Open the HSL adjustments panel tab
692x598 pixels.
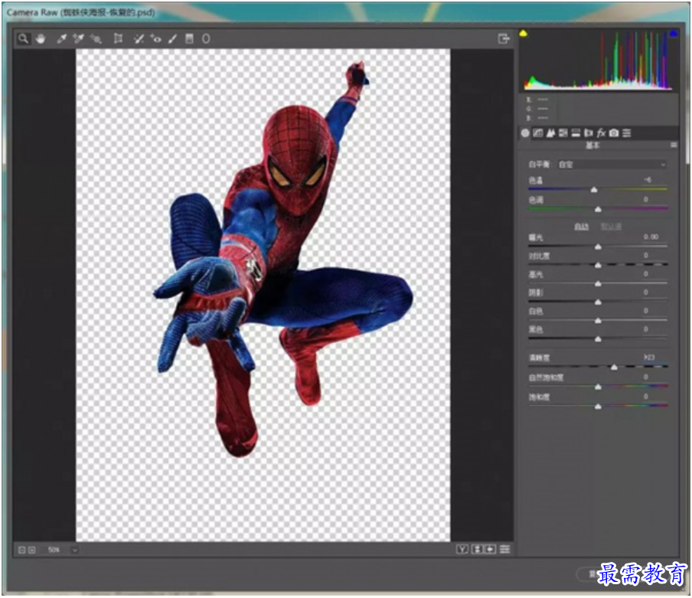tap(563, 132)
